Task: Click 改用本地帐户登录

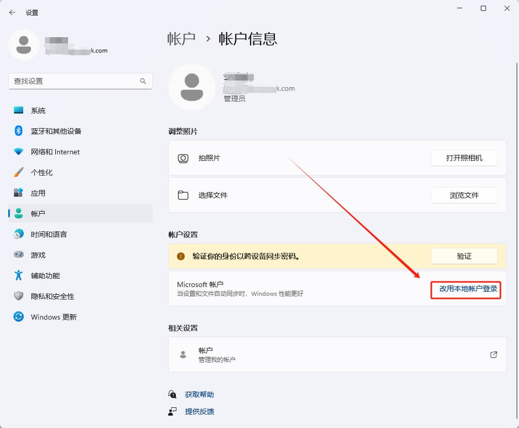Action: coord(465,290)
